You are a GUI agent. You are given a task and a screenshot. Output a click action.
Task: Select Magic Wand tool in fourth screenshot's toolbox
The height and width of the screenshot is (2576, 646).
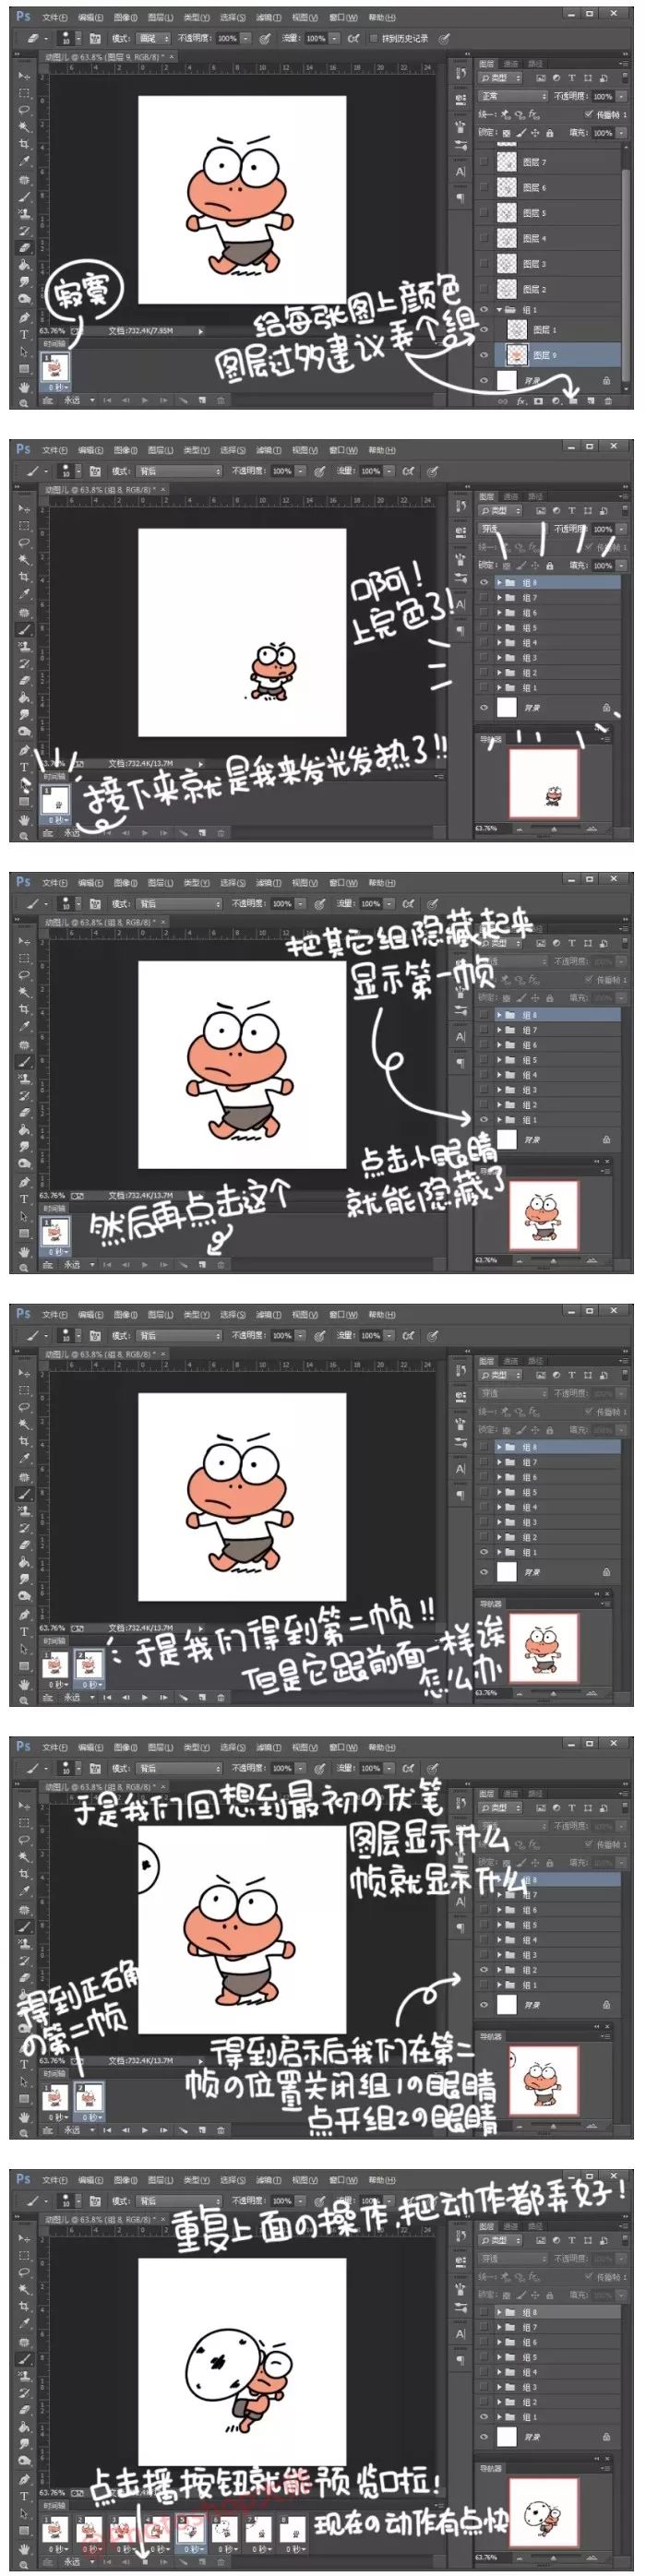coord(25,1424)
